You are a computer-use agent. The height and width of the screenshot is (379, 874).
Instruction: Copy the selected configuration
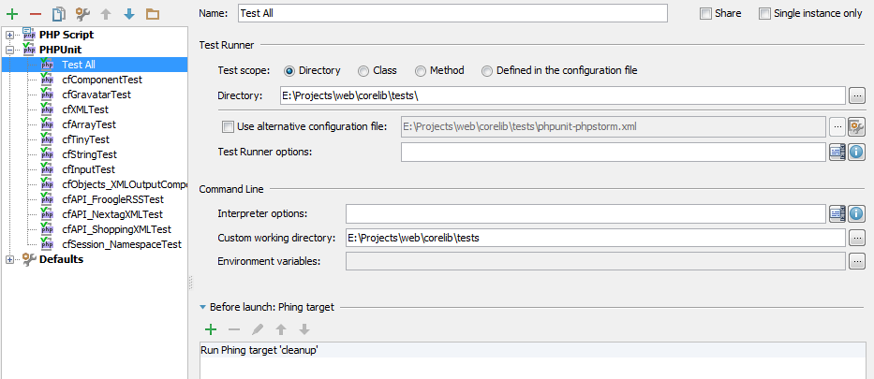click(58, 14)
